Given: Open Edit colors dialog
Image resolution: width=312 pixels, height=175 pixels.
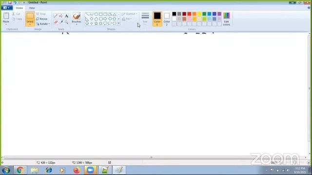Looking at the screenshot, I should pyautogui.click(x=226, y=19).
